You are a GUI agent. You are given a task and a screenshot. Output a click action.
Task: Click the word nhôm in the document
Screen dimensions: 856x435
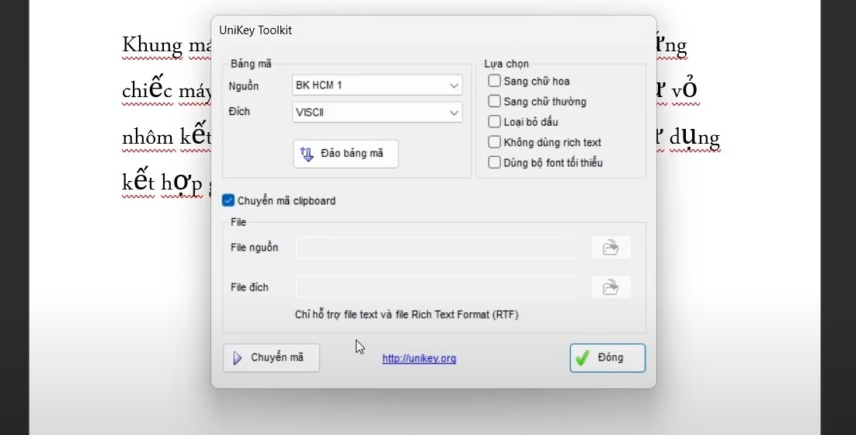pos(148,137)
